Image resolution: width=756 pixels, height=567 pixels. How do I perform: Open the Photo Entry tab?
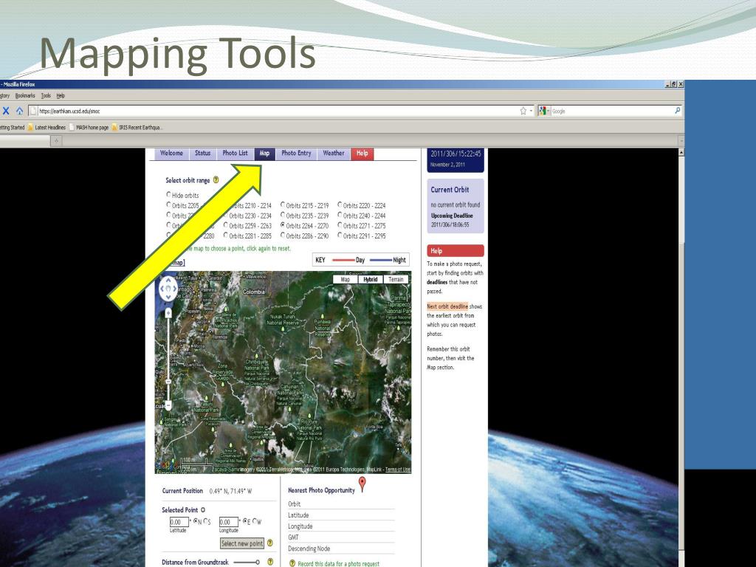coord(296,154)
